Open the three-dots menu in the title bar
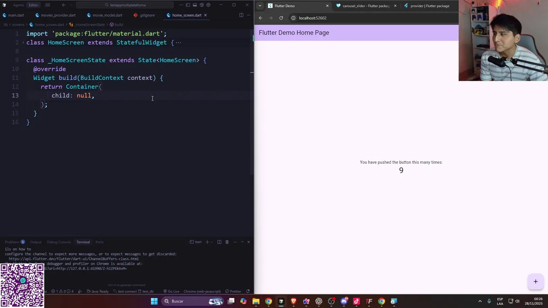Screen dimensions: 548x308 click(x=181, y=5)
